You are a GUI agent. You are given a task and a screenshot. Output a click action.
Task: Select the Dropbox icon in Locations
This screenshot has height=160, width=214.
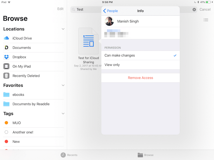coord(6,57)
